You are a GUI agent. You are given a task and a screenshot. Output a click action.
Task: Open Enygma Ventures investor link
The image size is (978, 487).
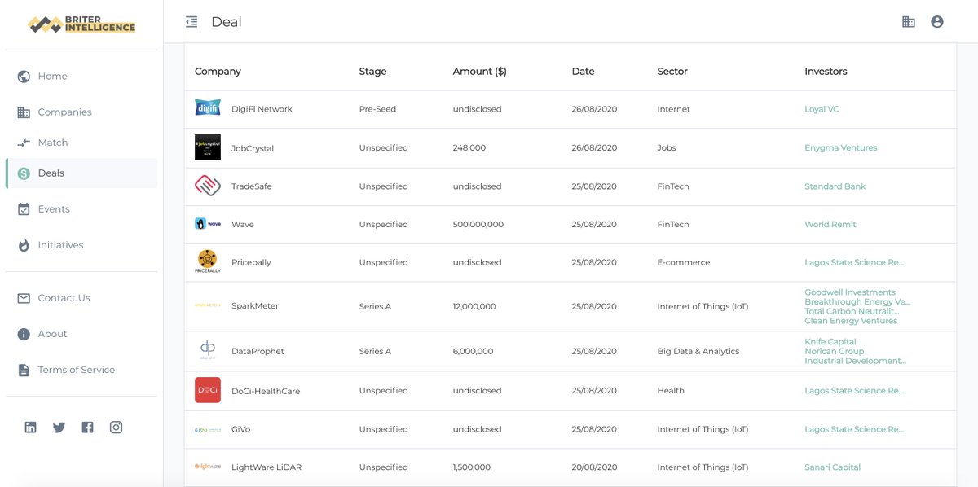(x=841, y=148)
